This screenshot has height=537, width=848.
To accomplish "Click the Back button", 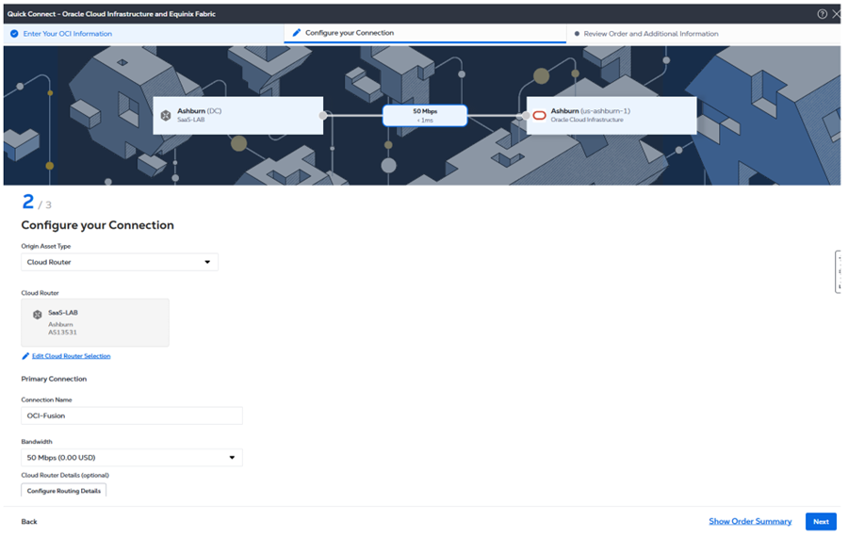I will click(x=29, y=522).
